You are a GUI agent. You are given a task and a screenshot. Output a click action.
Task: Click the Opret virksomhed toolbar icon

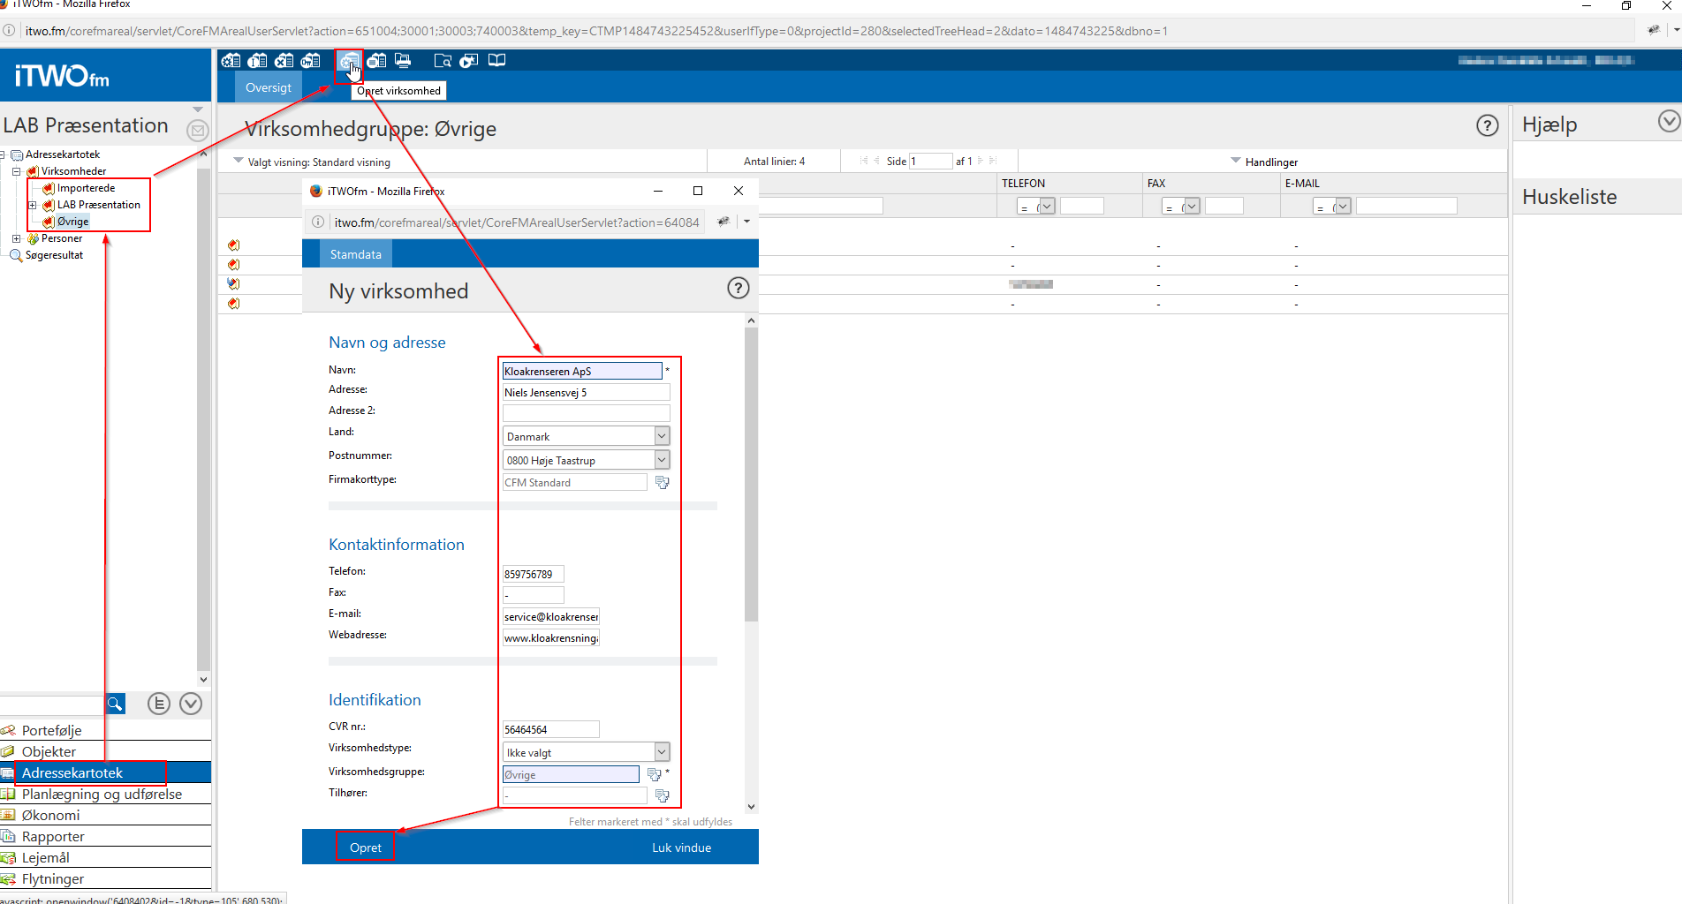tap(348, 61)
